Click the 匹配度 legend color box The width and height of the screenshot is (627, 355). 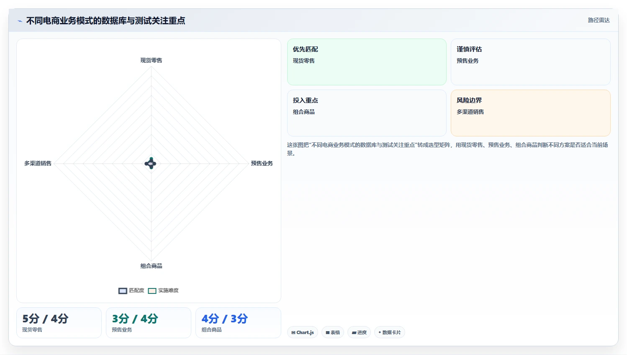click(x=123, y=291)
